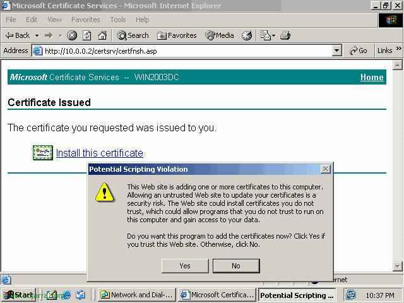
Task: Click the 10:37 PM clock
Action: [380, 295]
